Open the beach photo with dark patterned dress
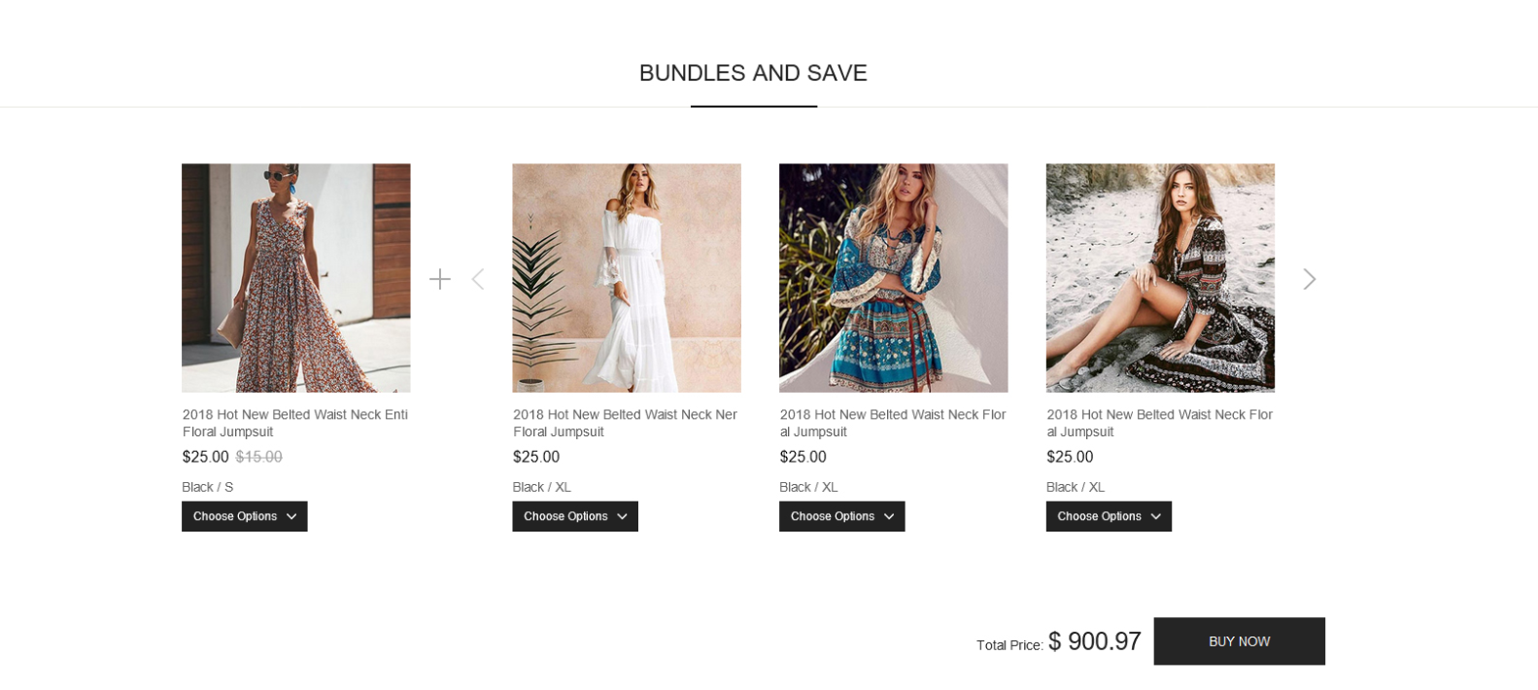 (1159, 278)
